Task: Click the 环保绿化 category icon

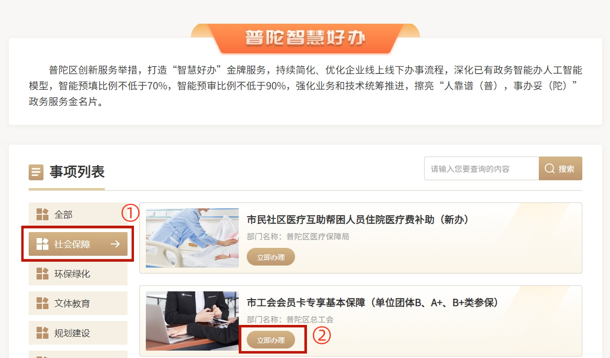Action: click(x=43, y=274)
